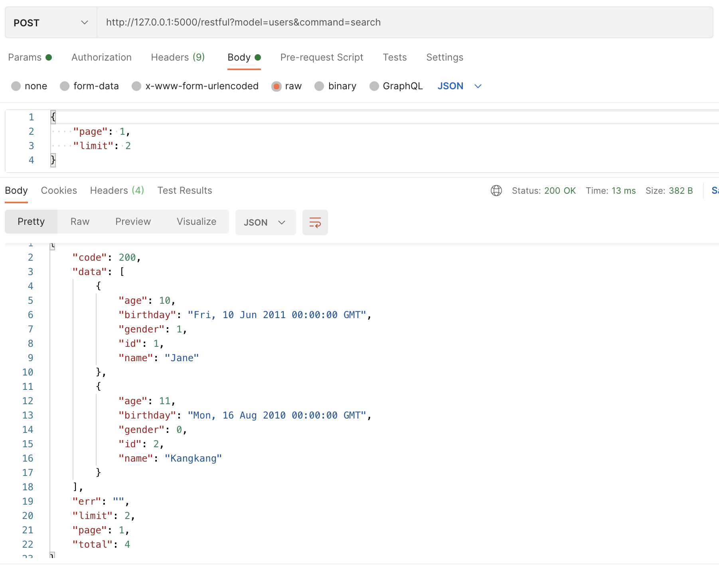Expand the JSON body format dropdown
The width and height of the screenshot is (719, 570).
coord(460,86)
